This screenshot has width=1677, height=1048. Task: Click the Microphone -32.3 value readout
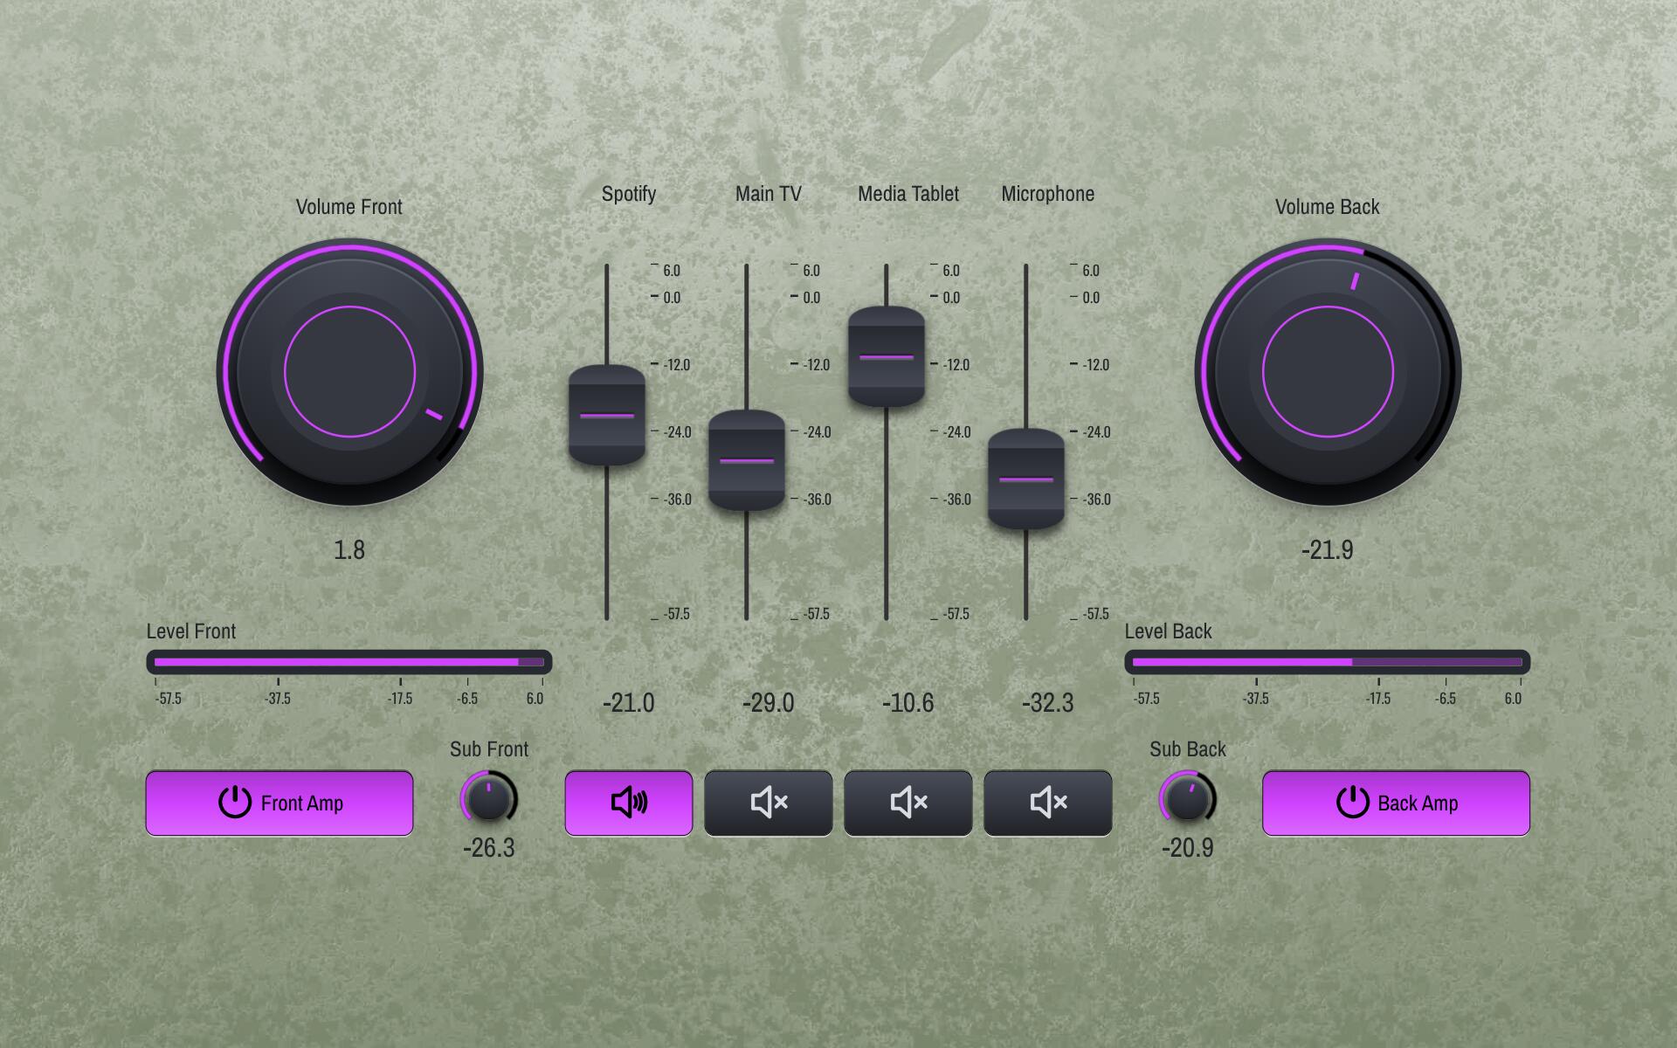pos(1047,703)
